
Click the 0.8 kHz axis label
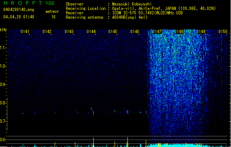(x=3, y=103)
